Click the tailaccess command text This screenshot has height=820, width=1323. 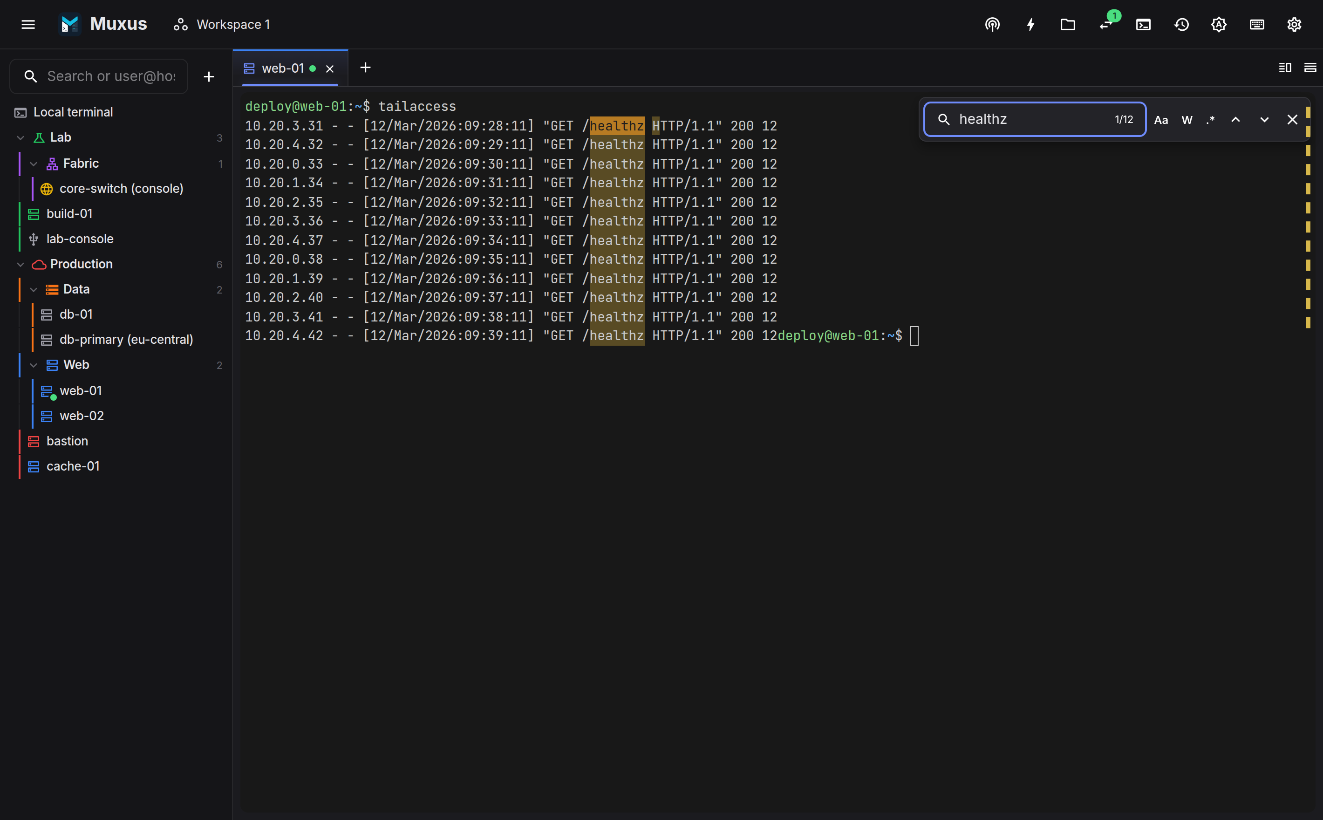[x=417, y=106]
